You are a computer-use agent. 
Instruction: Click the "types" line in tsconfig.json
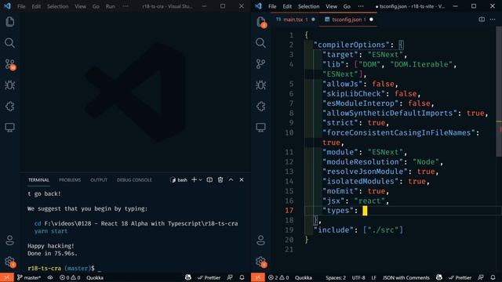tap(402, 211)
